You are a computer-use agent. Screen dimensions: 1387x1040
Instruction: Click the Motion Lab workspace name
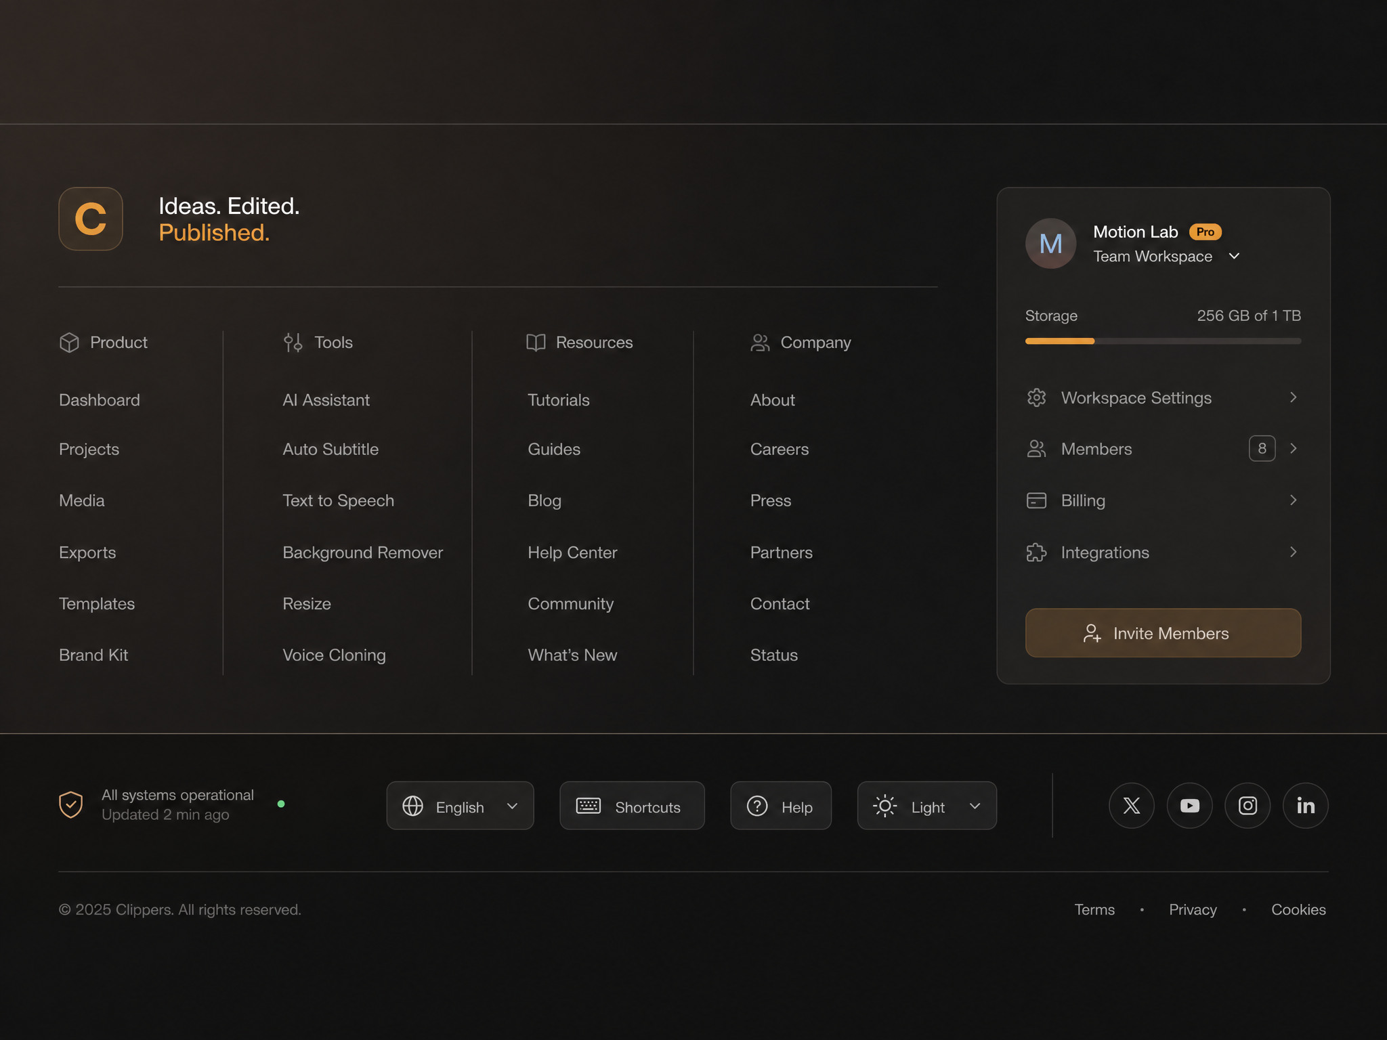pos(1135,232)
